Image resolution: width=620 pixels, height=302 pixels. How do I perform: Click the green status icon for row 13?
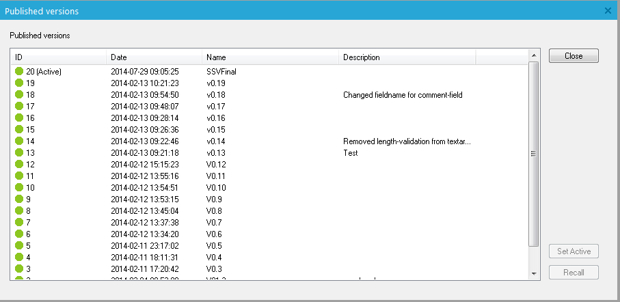(19, 153)
